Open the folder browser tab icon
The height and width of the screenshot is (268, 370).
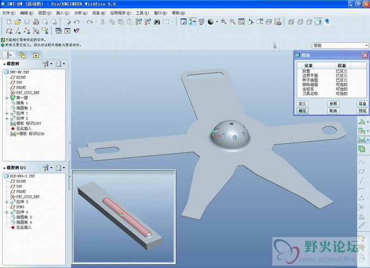tap(22, 55)
